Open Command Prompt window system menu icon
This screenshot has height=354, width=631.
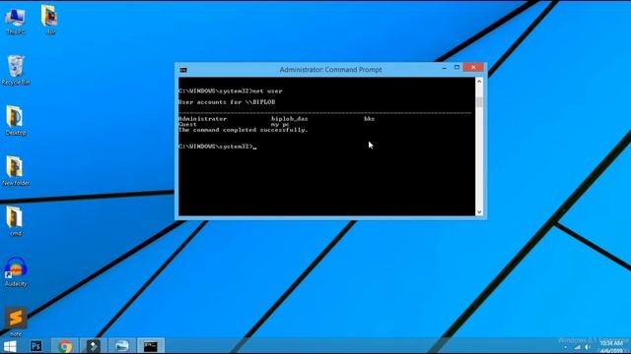pyautogui.click(x=183, y=70)
